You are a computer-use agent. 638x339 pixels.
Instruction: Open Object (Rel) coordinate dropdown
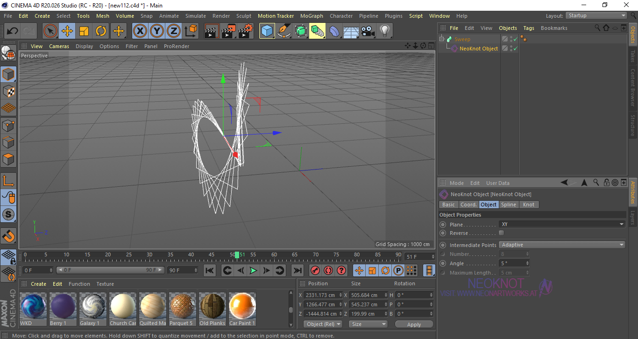pos(323,324)
